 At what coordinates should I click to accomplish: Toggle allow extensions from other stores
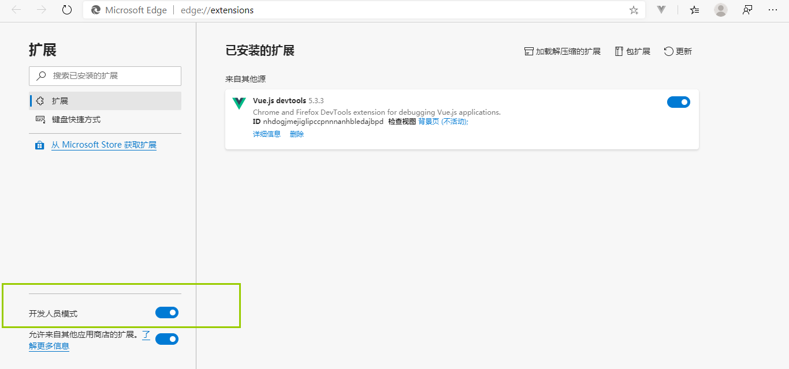(x=167, y=339)
